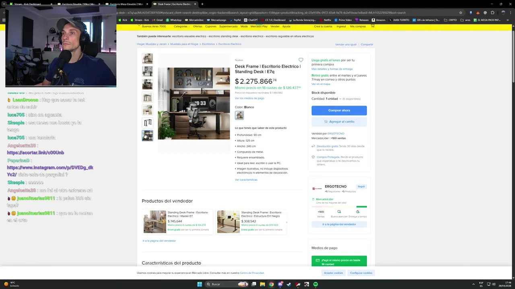The image size is (515, 289).
Task: Open the Cantidad 1 unidad quantity selector
Action: tap(334, 99)
